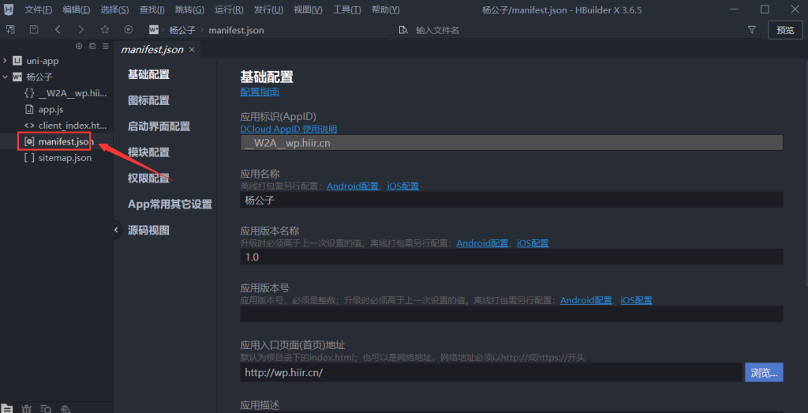
Task: Switch to 图标配置 section
Action: 149,100
